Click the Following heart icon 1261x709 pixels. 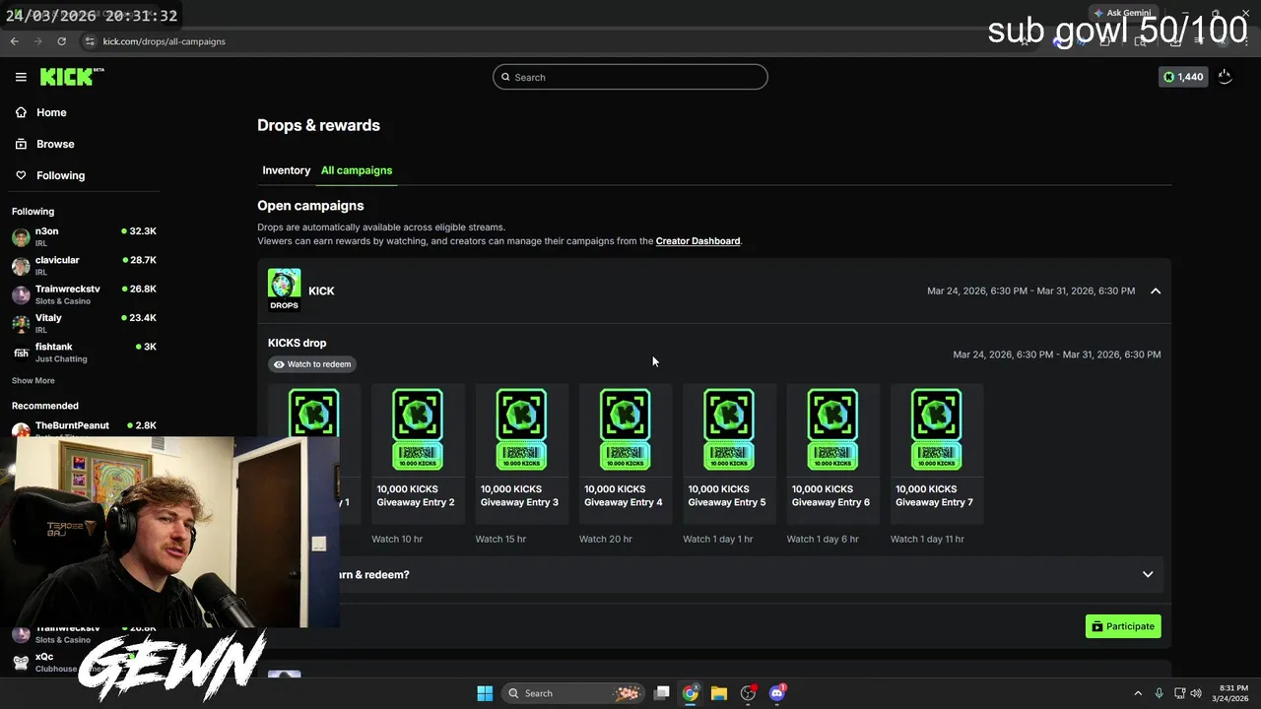pyautogui.click(x=21, y=175)
